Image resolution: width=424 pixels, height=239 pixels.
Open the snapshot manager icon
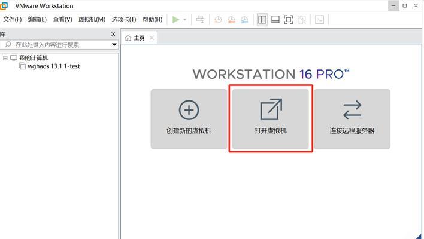coord(244,20)
